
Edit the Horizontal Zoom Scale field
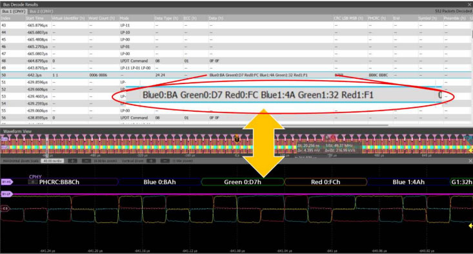pos(52,161)
